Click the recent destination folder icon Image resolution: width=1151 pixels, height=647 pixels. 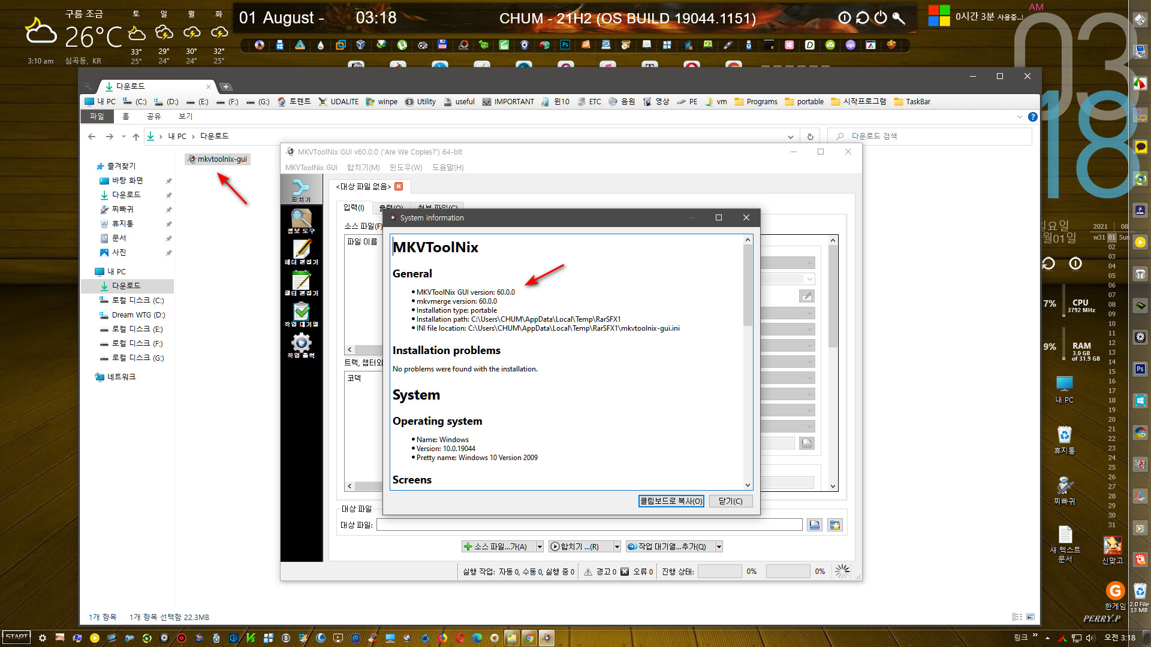(x=835, y=525)
